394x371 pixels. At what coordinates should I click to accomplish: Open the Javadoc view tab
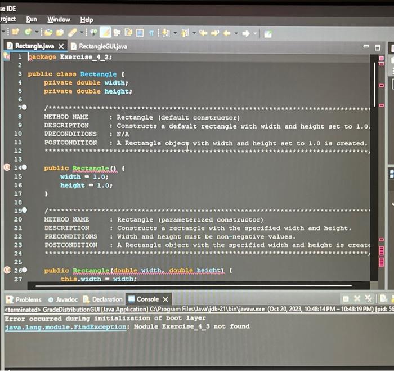coord(62,299)
